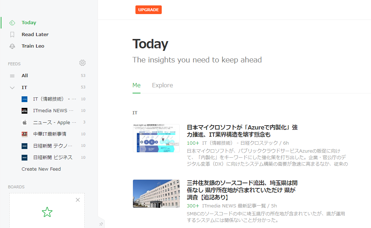
Task: Open 中華IT最新事情 feed
Action: [x=50, y=134]
